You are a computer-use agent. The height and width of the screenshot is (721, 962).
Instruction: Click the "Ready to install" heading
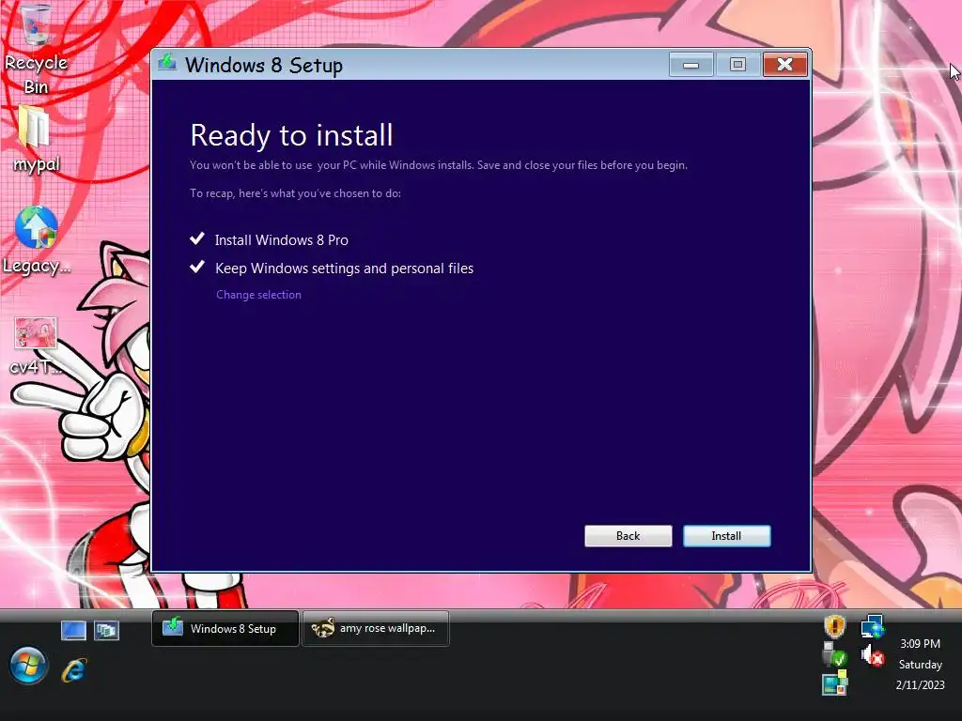click(x=291, y=135)
